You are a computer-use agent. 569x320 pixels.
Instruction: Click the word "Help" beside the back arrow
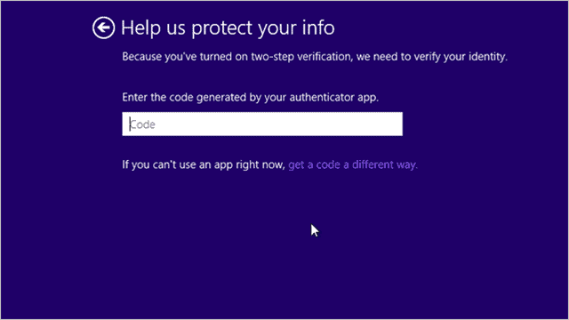pyautogui.click(x=140, y=28)
